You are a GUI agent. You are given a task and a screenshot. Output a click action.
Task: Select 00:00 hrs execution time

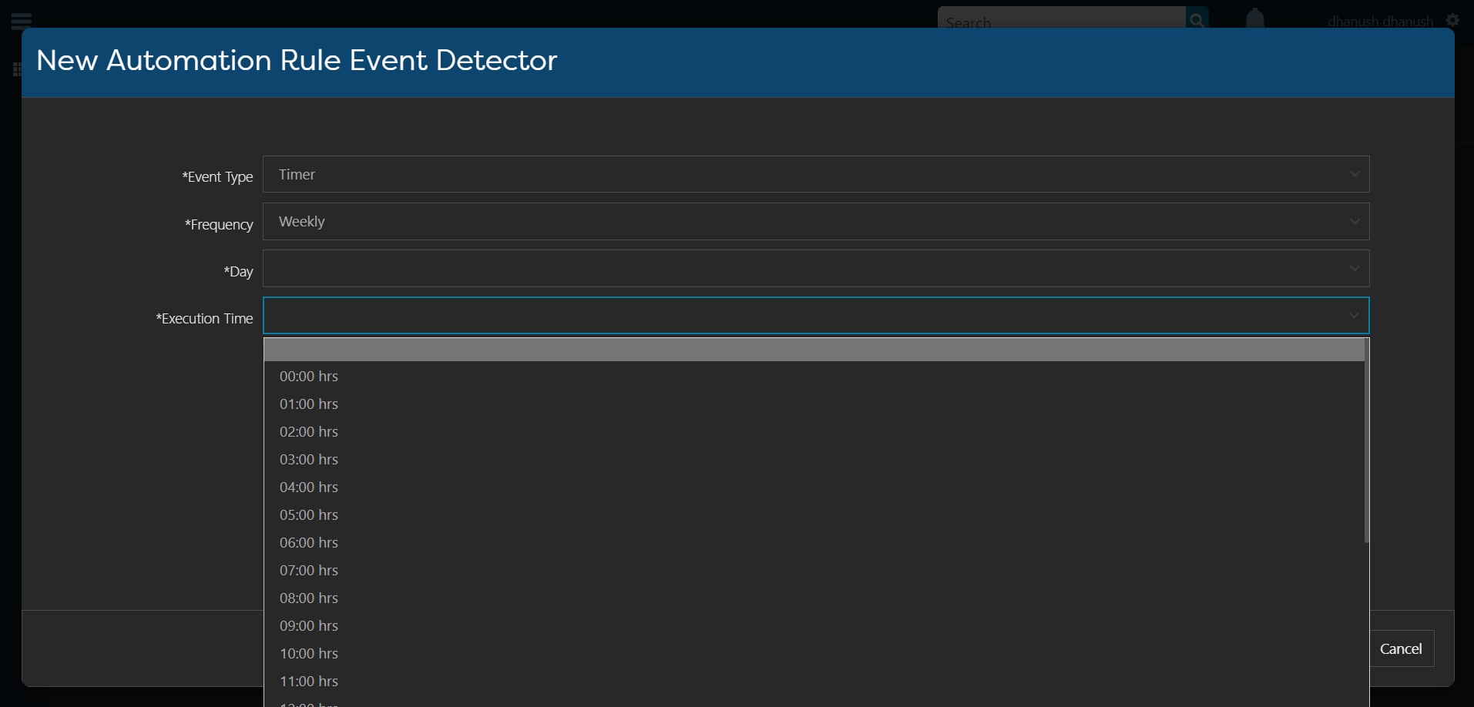coord(308,376)
